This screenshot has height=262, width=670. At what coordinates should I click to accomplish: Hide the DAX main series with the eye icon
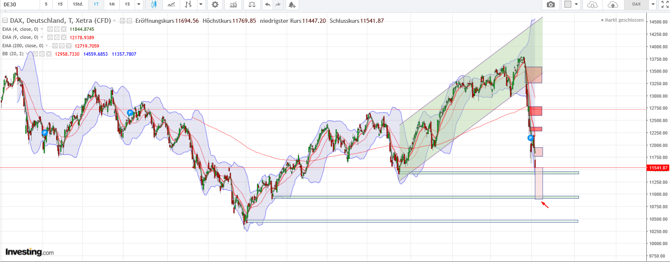(122, 21)
